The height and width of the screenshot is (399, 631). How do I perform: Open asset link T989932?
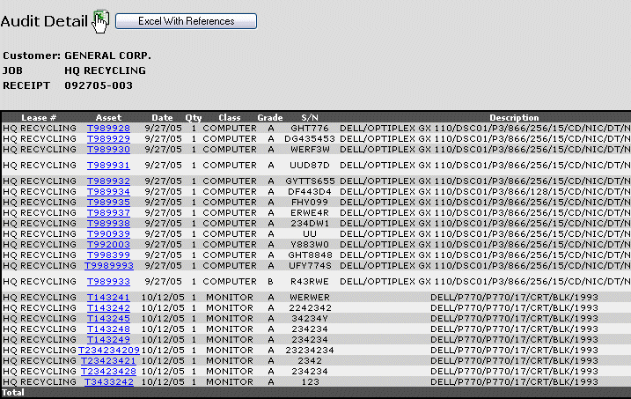coord(108,181)
